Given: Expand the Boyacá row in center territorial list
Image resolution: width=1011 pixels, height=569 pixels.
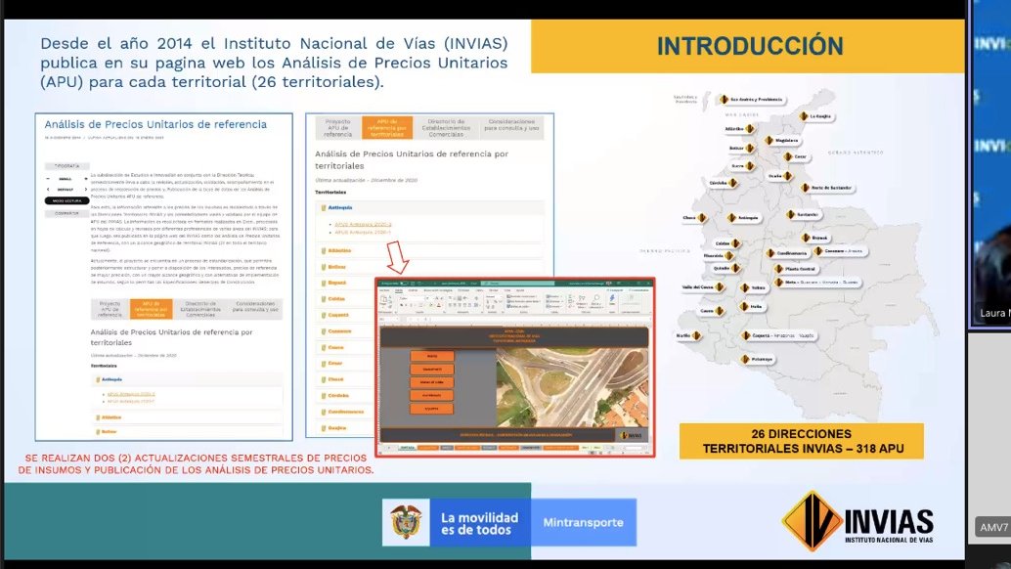Looking at the screenshot, I should pos(345,283).
